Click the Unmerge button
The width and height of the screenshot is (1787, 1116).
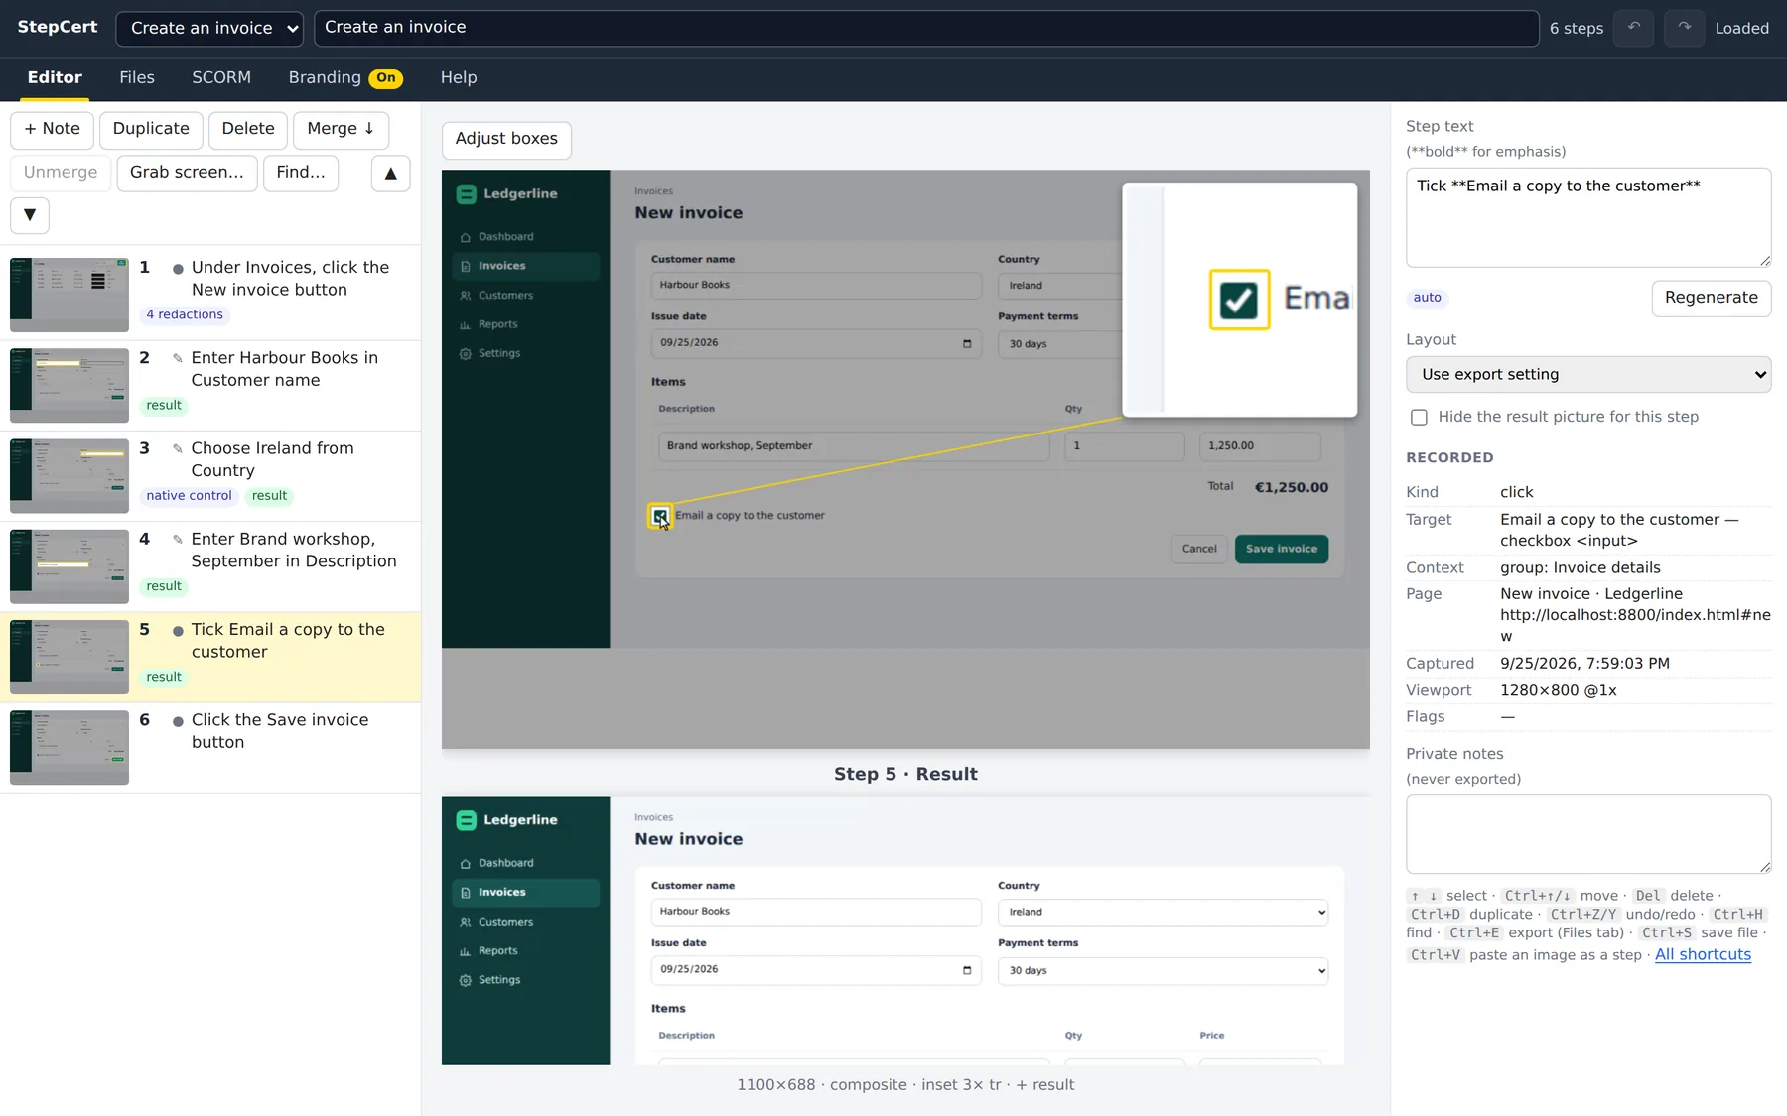pos(61,173)
